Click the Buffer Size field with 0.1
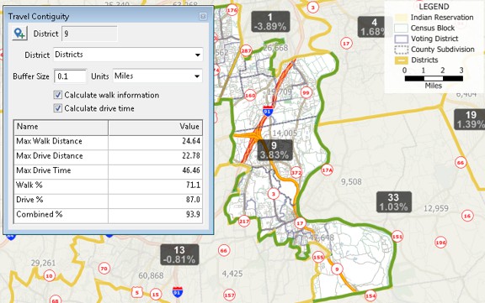The image size is (485, 303). point(70,76)
